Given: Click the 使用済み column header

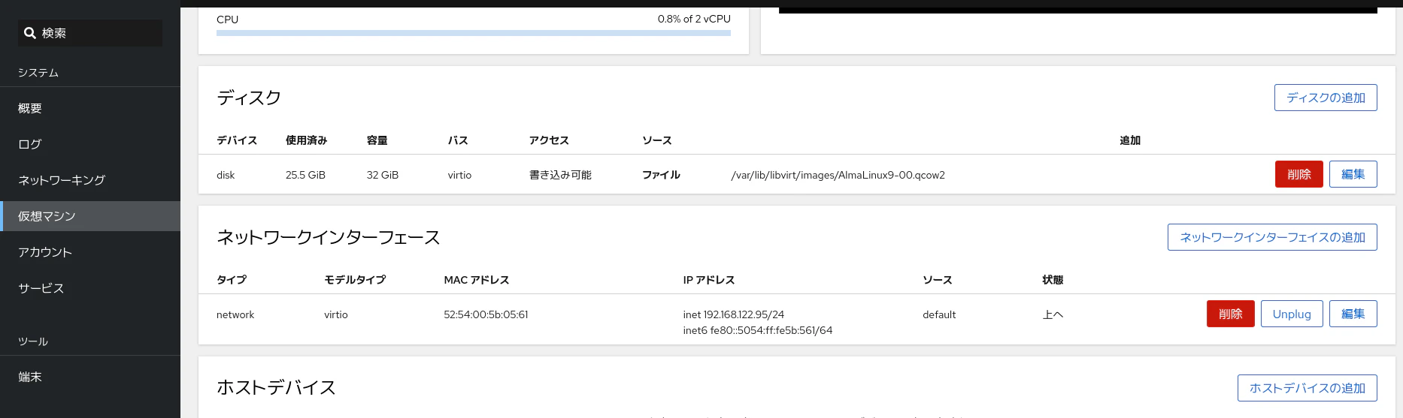Looking at the screenshot, I should [x=306, y=140].
